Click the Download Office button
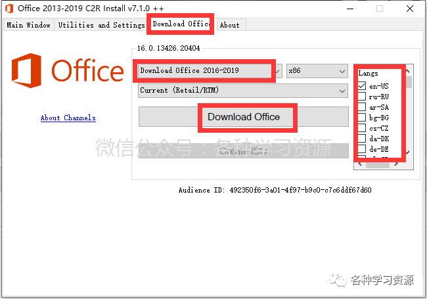The width and height of the screenshot is (427, 299). pyautogui.click(x=244, y=117)
